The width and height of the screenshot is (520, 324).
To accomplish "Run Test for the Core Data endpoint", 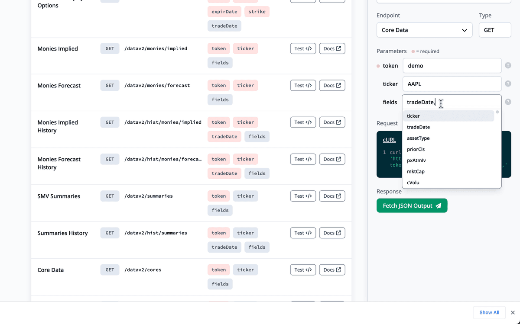I will coord(303,269).
